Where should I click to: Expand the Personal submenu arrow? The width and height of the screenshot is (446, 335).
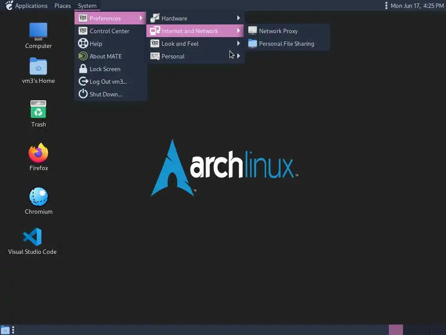tap(238, 56)
